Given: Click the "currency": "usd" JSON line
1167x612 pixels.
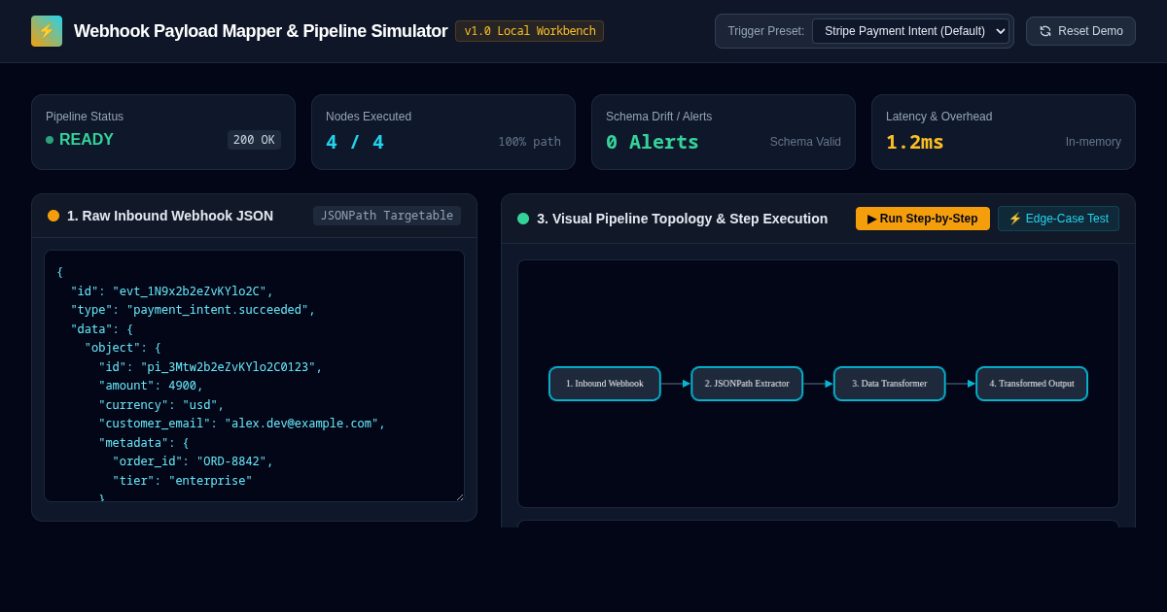Looking at the screenshot, I should point(161,405).
